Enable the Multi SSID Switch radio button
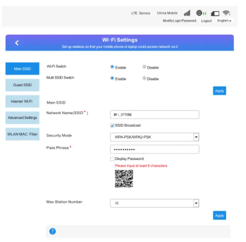Screen dimensions: 246x242 click(x=112, y=78)
